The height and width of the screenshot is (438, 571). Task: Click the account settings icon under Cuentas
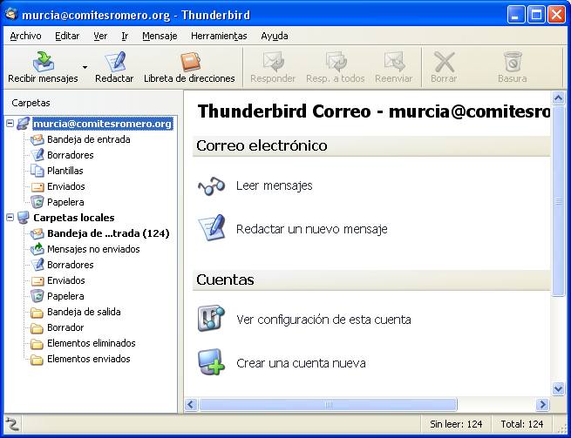coord(211,320)
